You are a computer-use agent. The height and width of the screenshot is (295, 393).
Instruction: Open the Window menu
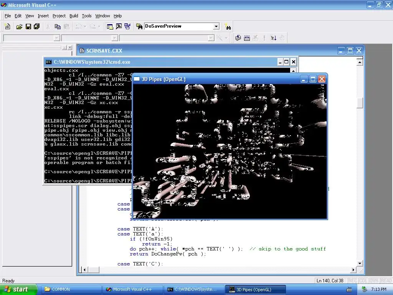pos(102,16)
